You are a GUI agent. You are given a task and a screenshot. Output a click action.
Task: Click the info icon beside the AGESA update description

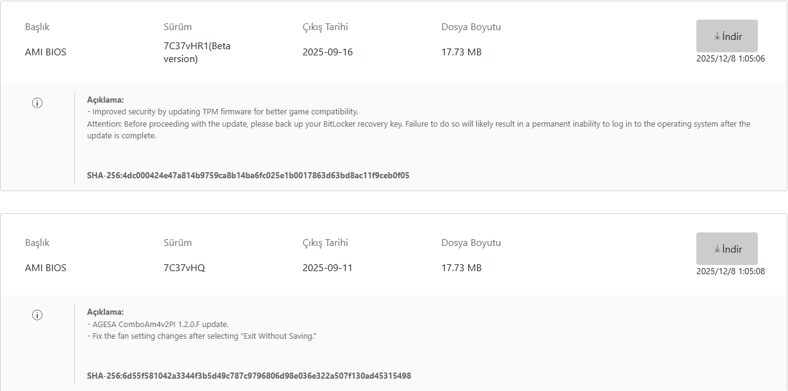click(37, 315)
